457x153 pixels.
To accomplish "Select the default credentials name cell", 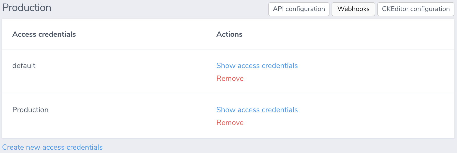I will tap(24, 66).
